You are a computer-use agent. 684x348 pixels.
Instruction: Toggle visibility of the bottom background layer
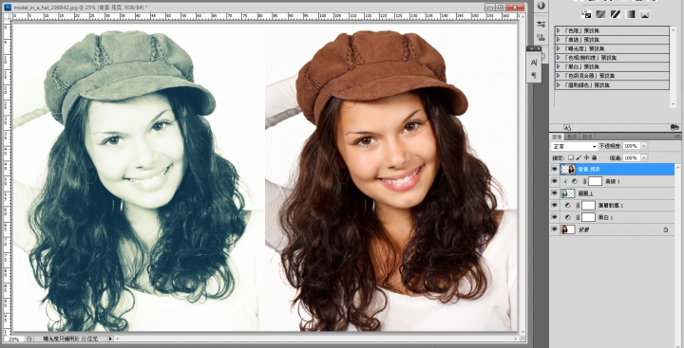555,229
